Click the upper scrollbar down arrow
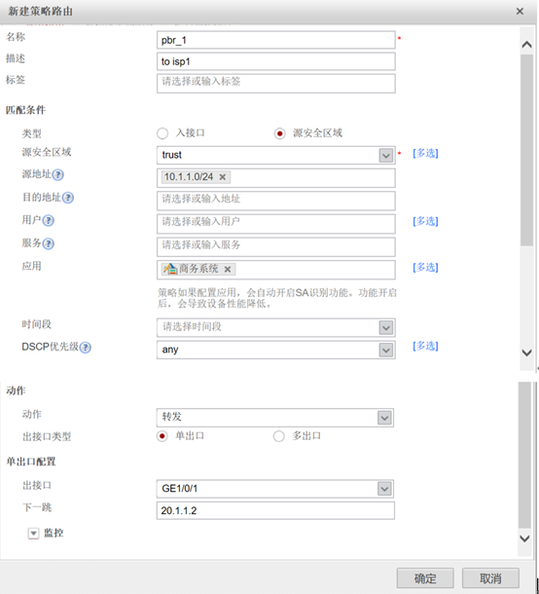Image resolution: width=539 pixels, height=594 pixels. pos(526,353)
